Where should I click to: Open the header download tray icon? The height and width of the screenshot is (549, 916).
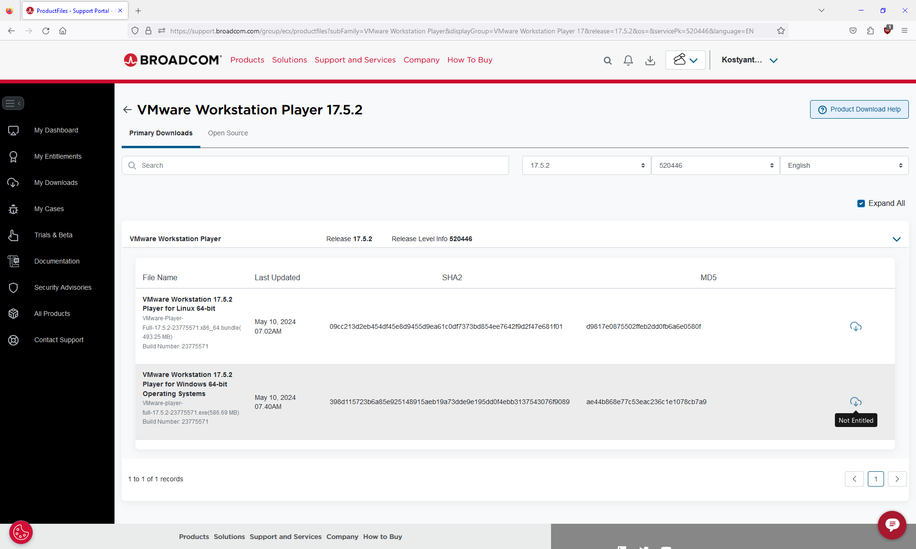tap(650, 61)
